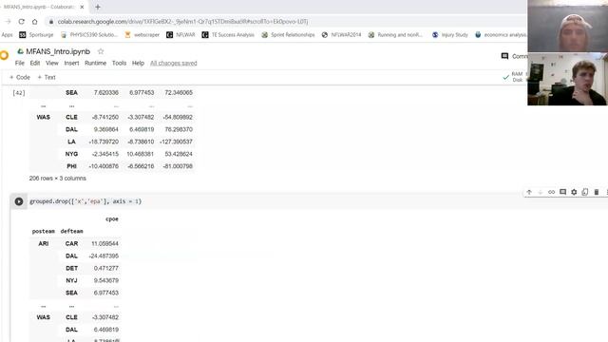
Task: Select the PHI defteam label
Action: click(72, 166)
